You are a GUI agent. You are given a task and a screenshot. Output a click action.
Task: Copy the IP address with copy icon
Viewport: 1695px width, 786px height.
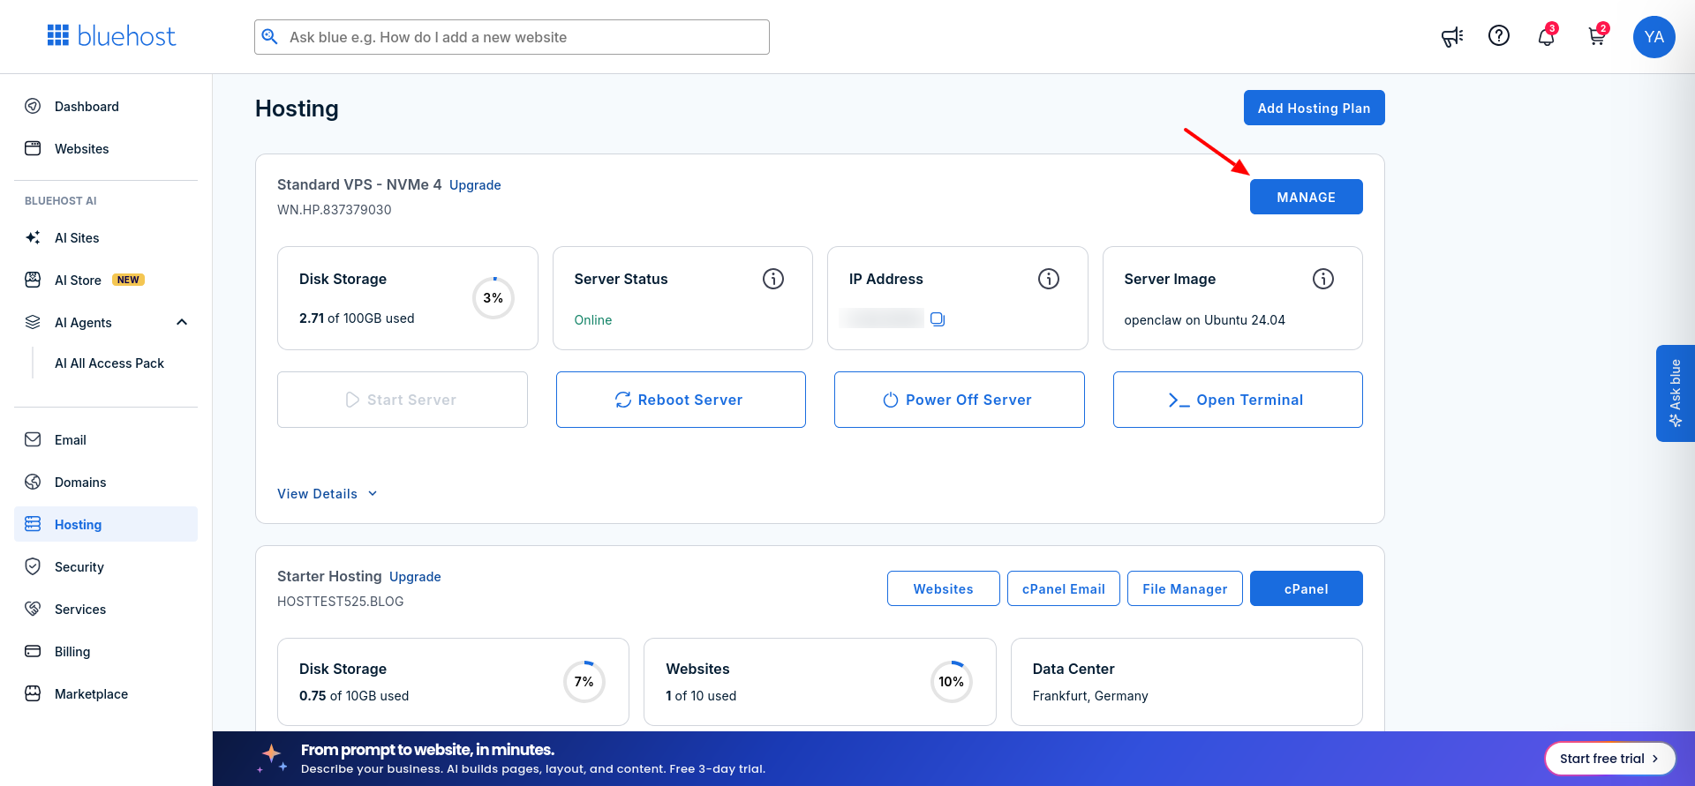(938, 319)
